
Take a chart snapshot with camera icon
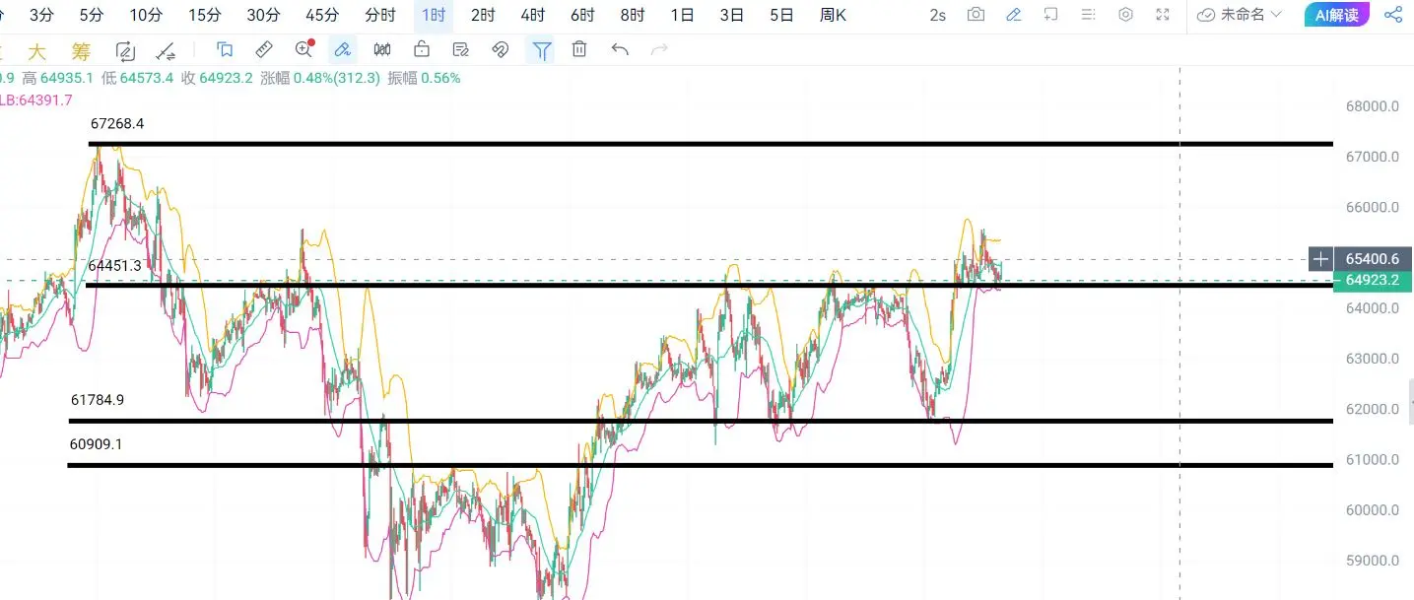pyautogui.click(x=976, y=15)
